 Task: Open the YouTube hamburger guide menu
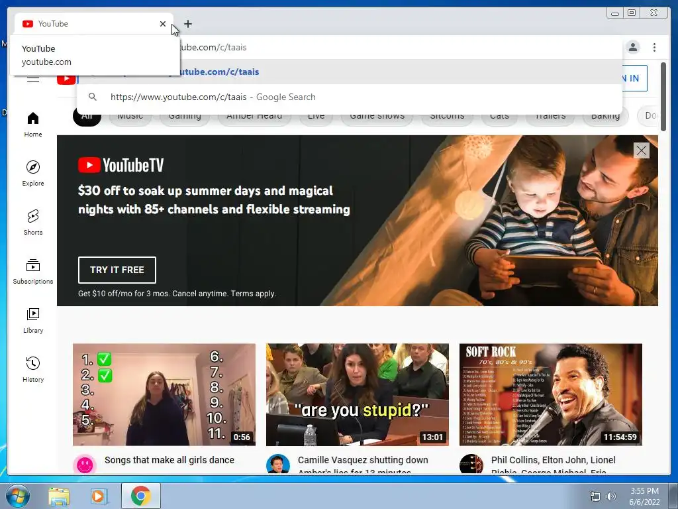[x=33, y=80]
